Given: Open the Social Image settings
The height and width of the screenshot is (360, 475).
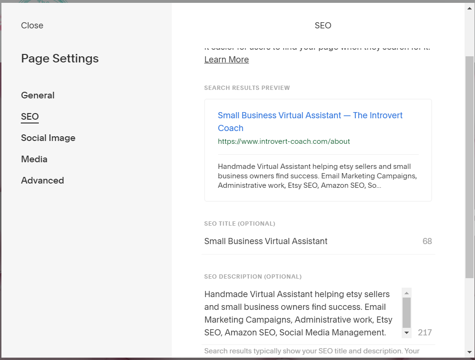Looking at the screenshot, I should pos(48,138).
